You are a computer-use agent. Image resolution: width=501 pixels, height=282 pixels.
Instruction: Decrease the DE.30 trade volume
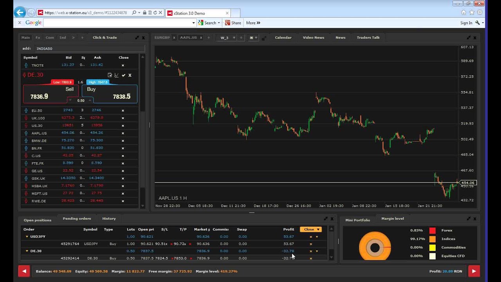[x=70, y=100]
